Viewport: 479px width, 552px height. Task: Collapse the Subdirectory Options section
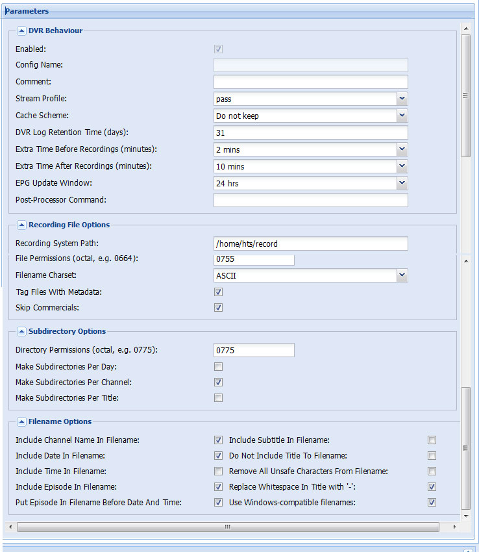click(x=21, y=332)
